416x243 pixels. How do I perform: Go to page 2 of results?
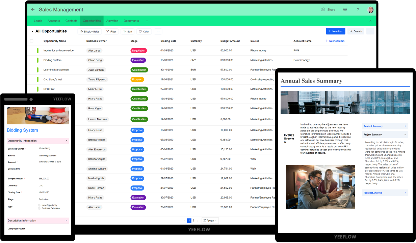click(193, 220)
